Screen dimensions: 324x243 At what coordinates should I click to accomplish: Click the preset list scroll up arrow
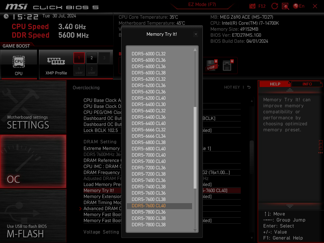point(195,50)
